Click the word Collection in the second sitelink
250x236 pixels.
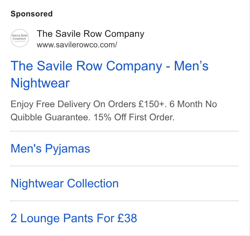click(93, 183)
